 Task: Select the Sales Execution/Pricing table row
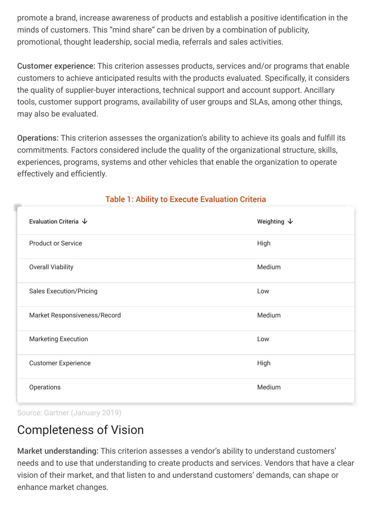click(x=63, y=291)
